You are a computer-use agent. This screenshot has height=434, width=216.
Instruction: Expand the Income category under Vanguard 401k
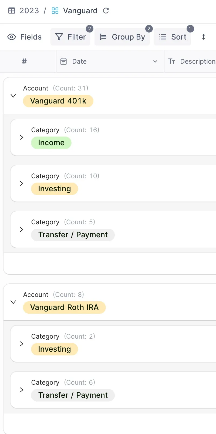21,137
